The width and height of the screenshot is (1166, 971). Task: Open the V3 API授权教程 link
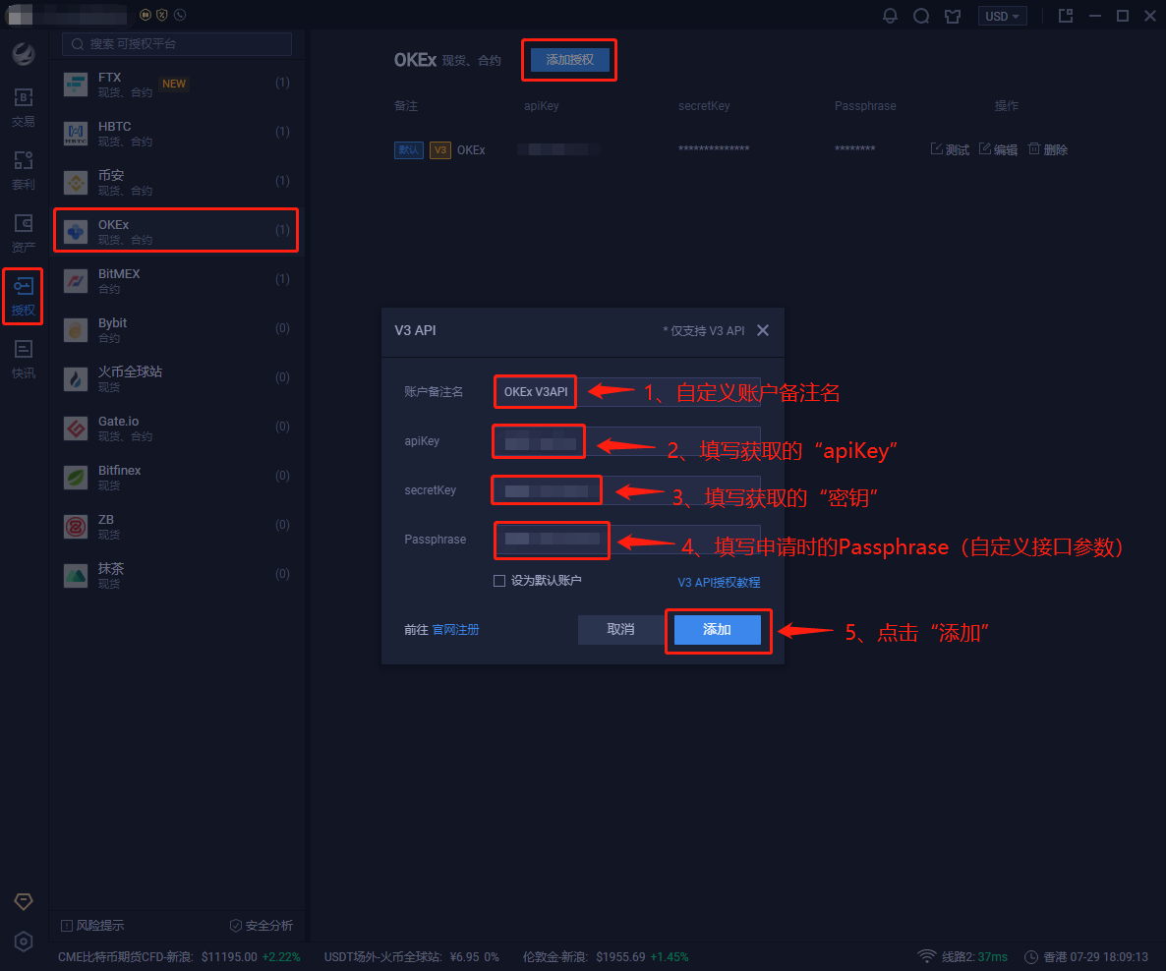point(719,582)
